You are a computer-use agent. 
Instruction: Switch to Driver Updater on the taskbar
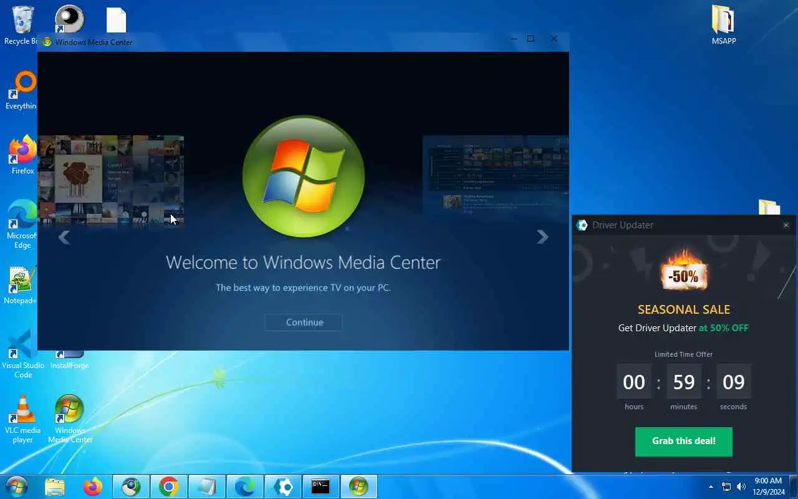point(283,487)
